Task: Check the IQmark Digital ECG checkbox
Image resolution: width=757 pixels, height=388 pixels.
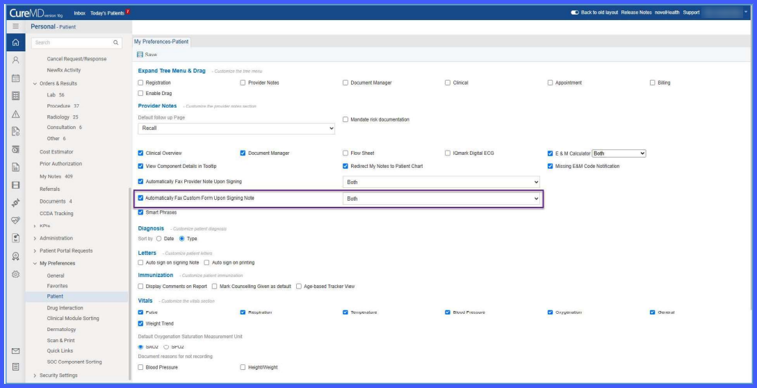Action: click(448, 153)
